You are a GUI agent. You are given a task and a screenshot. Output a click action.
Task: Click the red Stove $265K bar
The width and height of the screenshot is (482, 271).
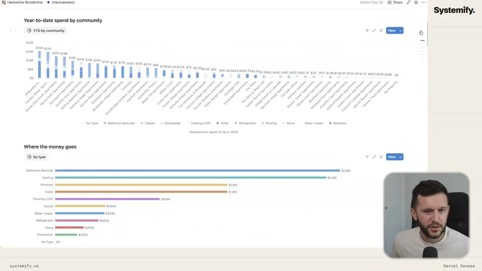coord(69,228)
